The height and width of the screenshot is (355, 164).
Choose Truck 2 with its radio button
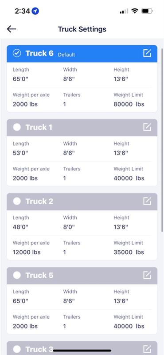tap(17, 201)
